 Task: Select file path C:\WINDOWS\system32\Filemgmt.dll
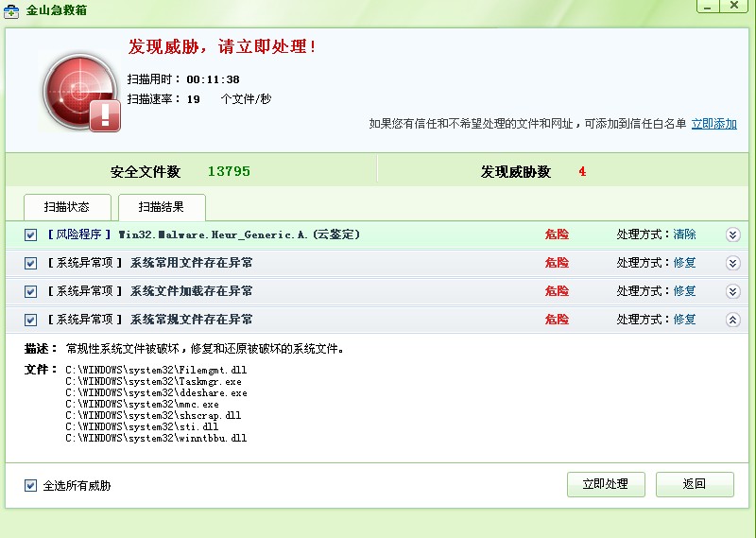tap(156, 370)
